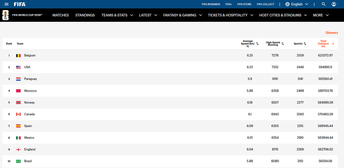Click Mexico's sprints value 2190
The width and height of the screenshot is (344, 168).
[300, 138]
